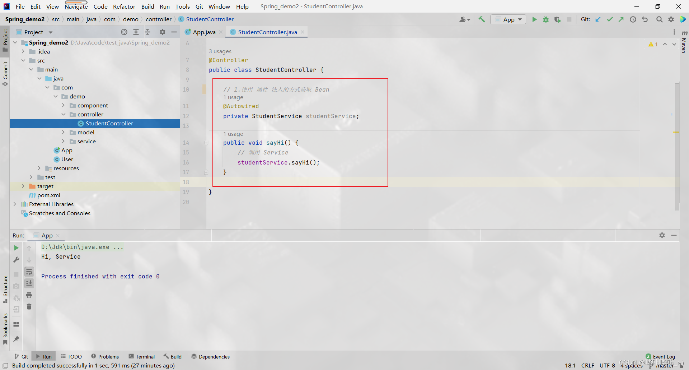Expand External Libraries node
The width and height of the screenshot is (689, 370).
[15, 204]
